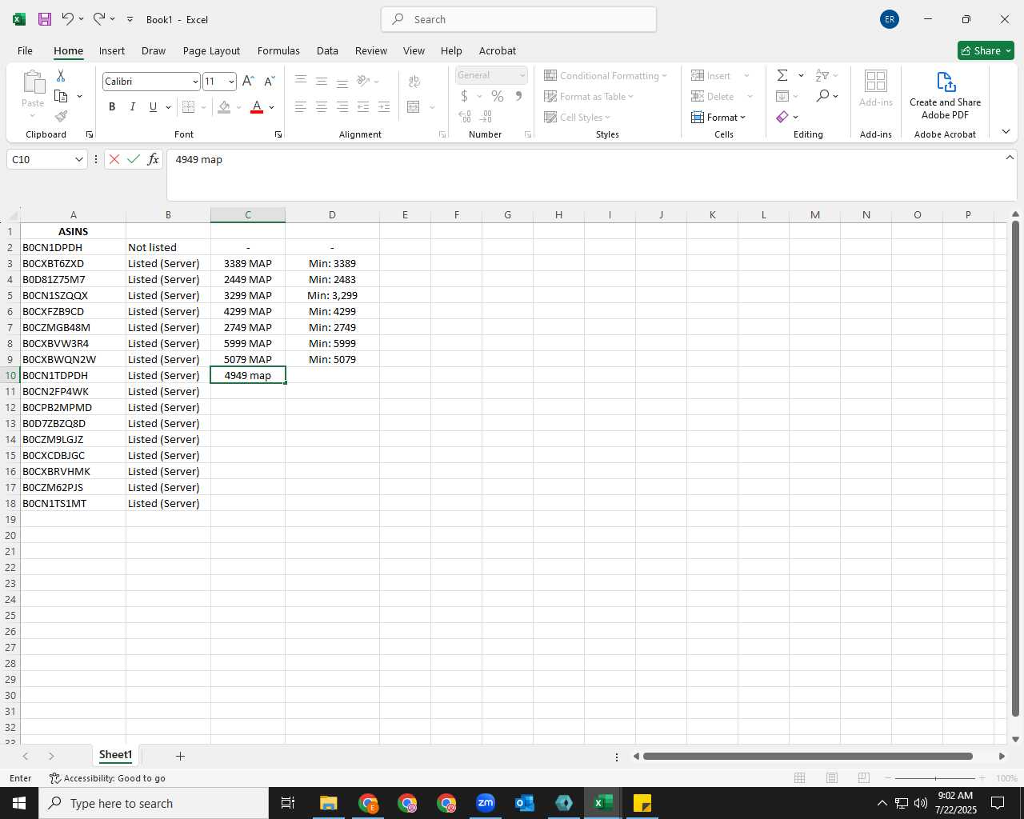The height and width of the screenshot is (819, 1024).
Task: Focus the Search box in title bar
Action: (x=518, y=19)
